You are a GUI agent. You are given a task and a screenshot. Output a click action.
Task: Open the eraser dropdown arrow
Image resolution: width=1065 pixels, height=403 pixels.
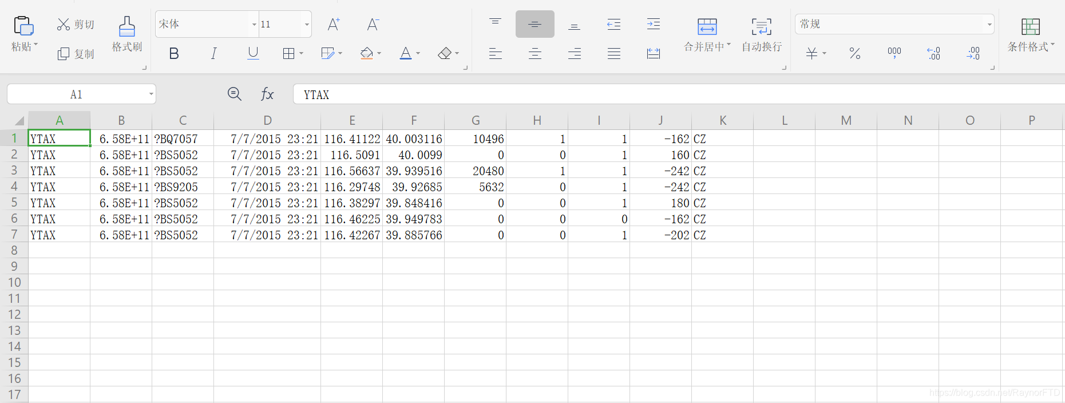(x=457, y=53)
